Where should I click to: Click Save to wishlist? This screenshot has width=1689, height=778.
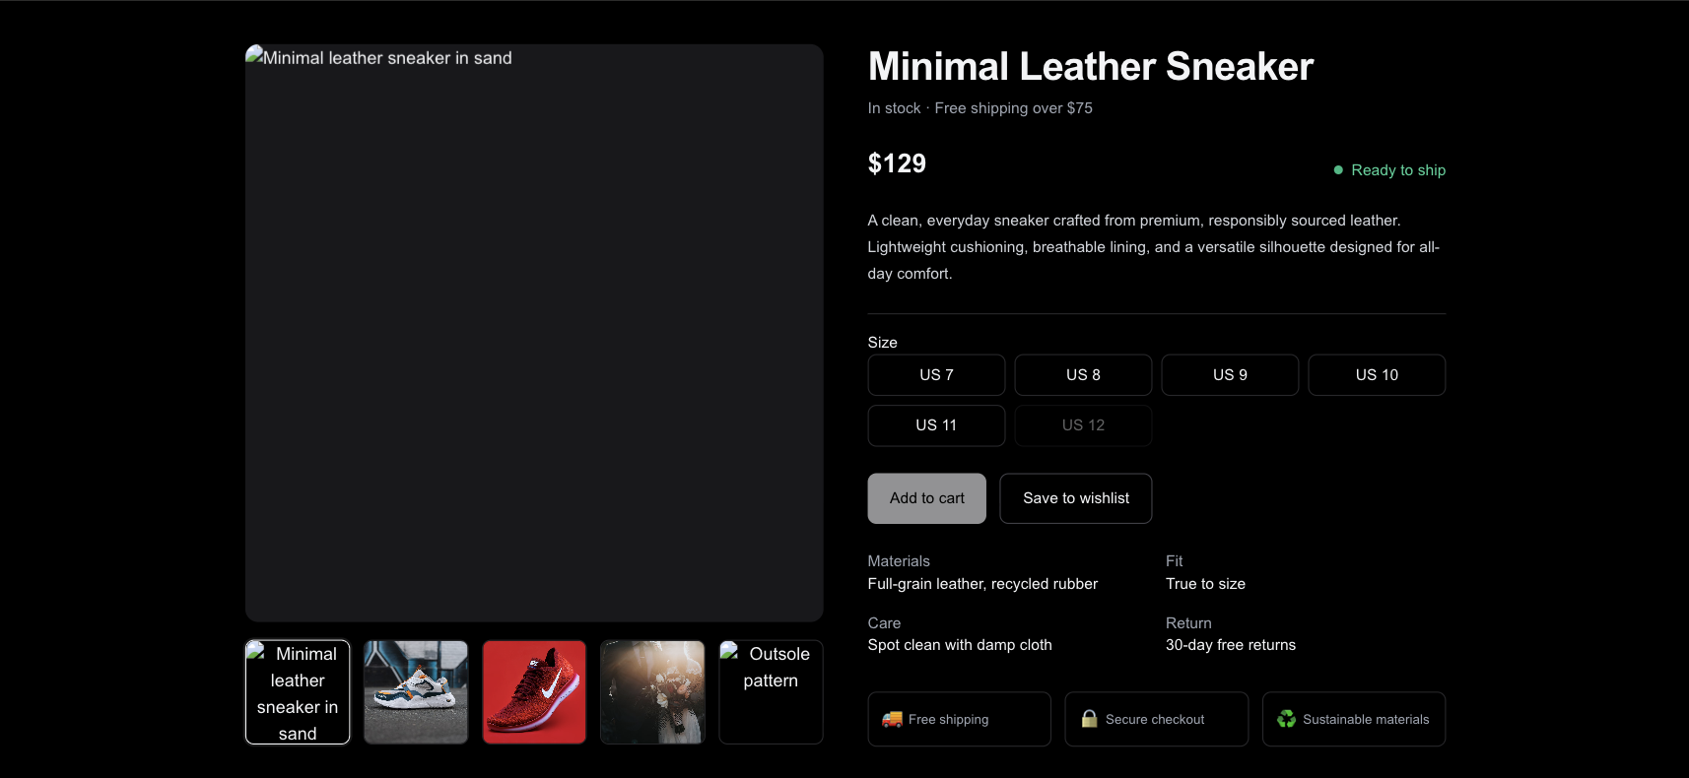coord(1076,498)
